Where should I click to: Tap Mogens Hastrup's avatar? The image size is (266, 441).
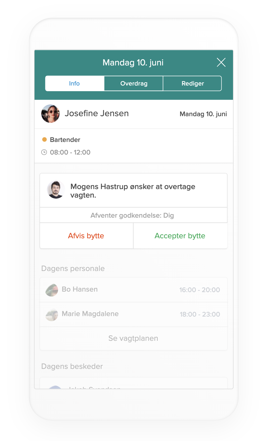(x=56, y=190)
